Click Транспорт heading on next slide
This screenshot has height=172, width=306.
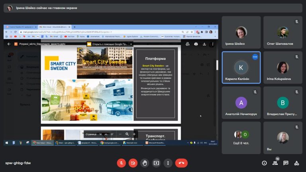point(155,136)
